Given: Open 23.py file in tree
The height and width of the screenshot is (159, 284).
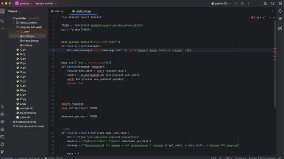Looking at the screenshot, I should pos(21,104).
